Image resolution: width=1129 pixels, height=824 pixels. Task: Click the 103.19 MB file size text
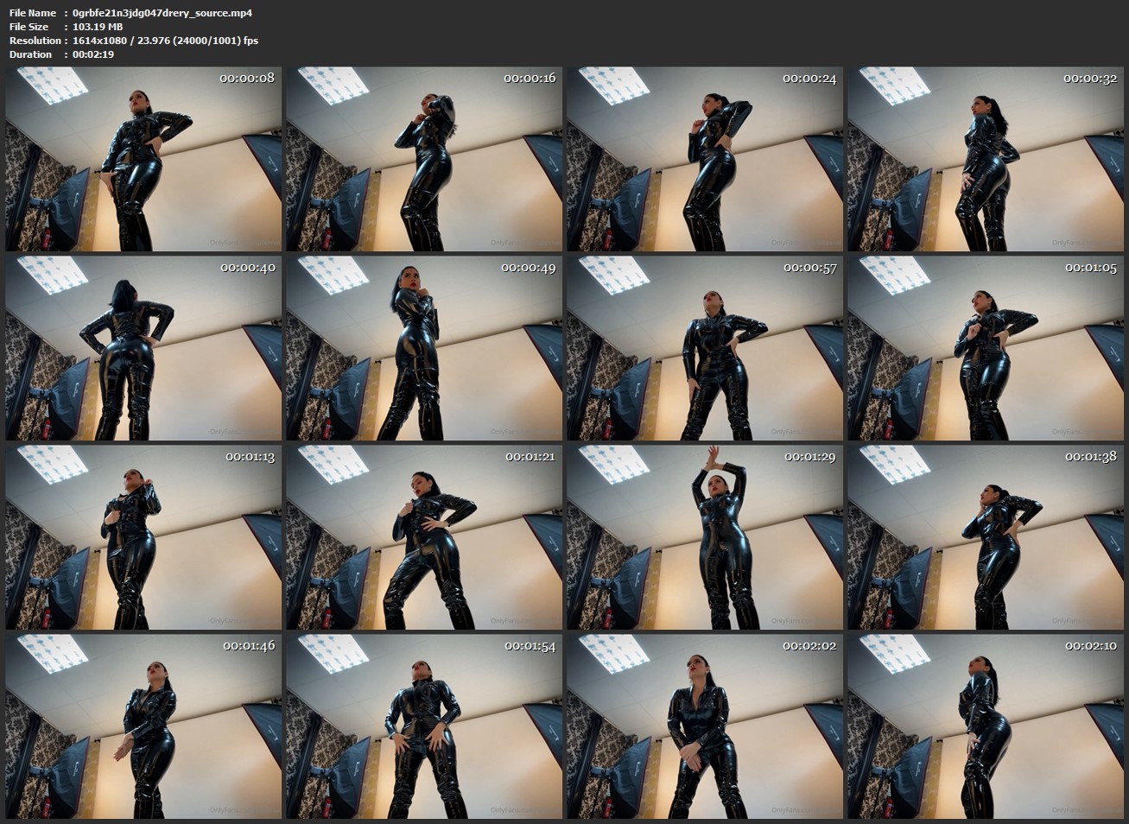(98, 27)
